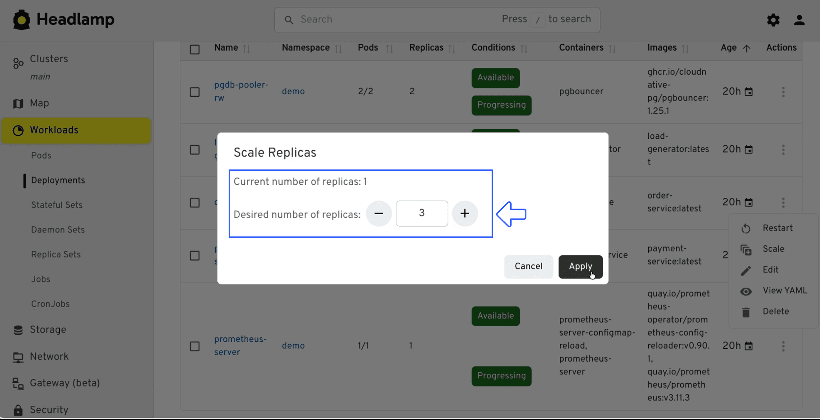Open the Replica Sets sidebar item
This screenshot has height=420, width=820.
[56, 255]
